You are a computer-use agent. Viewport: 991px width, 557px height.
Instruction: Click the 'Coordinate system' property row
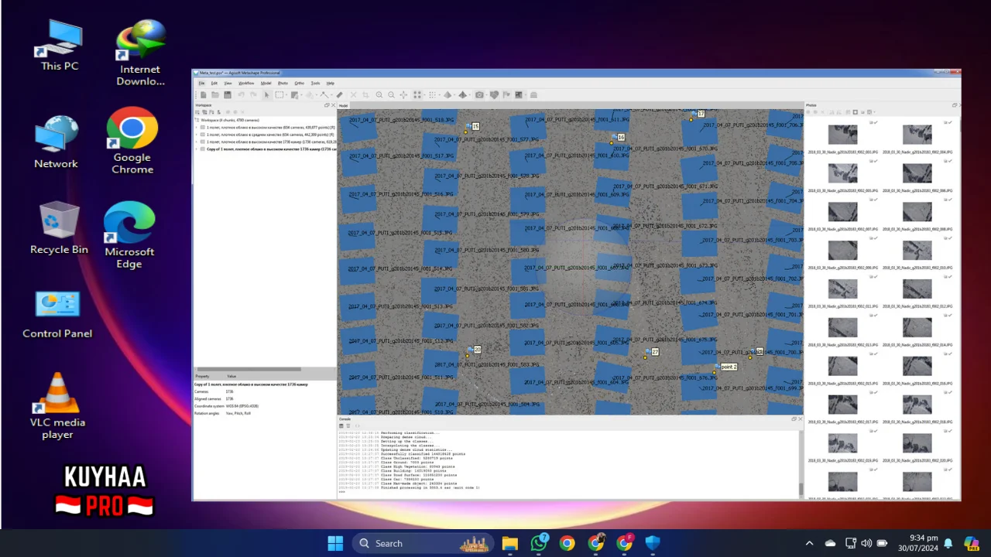pyautogui.click(x=265, y=406)
